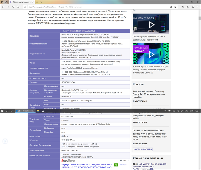Open the Windows Start menu

tap(2, 111)
